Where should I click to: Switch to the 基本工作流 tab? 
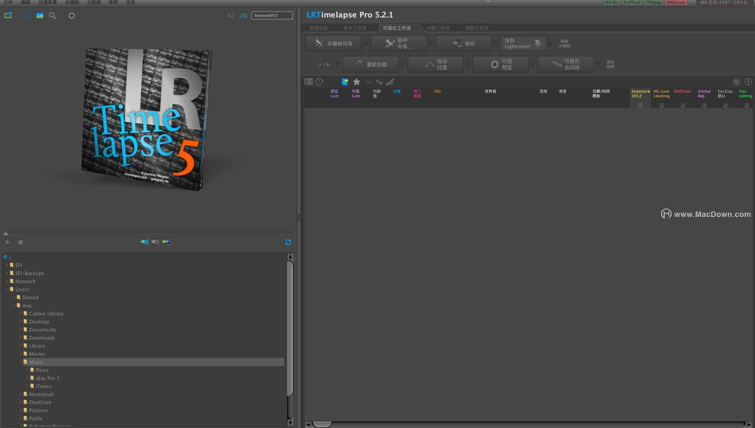click(x=355, y=28)
